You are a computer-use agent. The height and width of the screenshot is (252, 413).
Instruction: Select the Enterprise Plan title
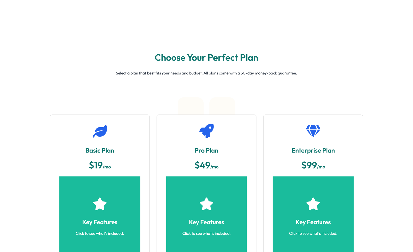pos(313,150)
